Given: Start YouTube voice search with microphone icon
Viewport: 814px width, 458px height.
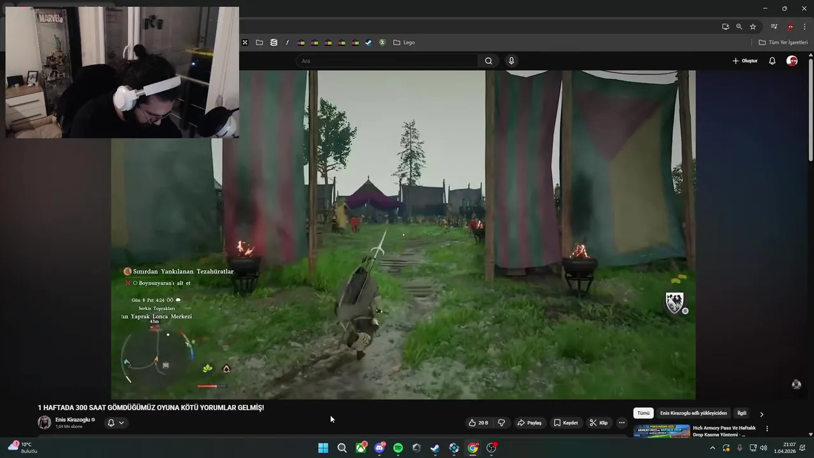Looking at the screenshot, I should point(511,61).
